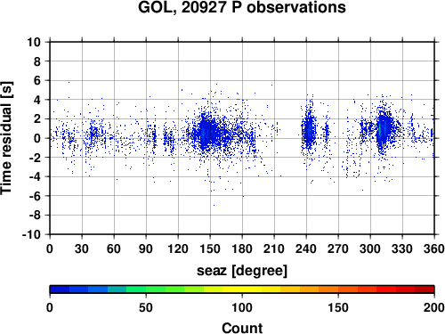Click the empty gap near 220 degrees
The width and height of the screenshot is (445, 334).
pos(289,138)
